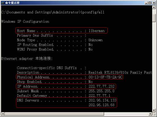The image size is (157, 117).
Task: Click empty vertical scrollbar track below thumb
Action: [154, 65]
